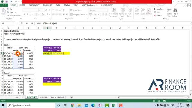The width and height of the screenshot is (192, 108).
Task: Open Find & Select binoculars menu
Action: pyautogui.click(x=175, y=13)
